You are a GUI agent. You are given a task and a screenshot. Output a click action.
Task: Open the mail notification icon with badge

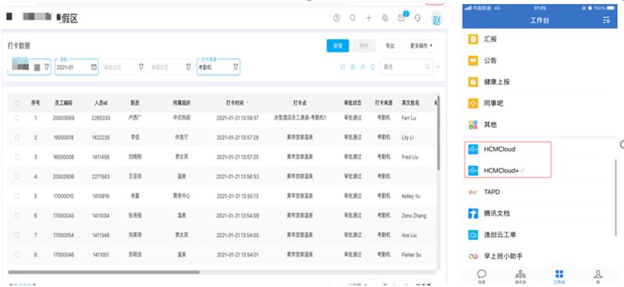(x=402, y=17)
